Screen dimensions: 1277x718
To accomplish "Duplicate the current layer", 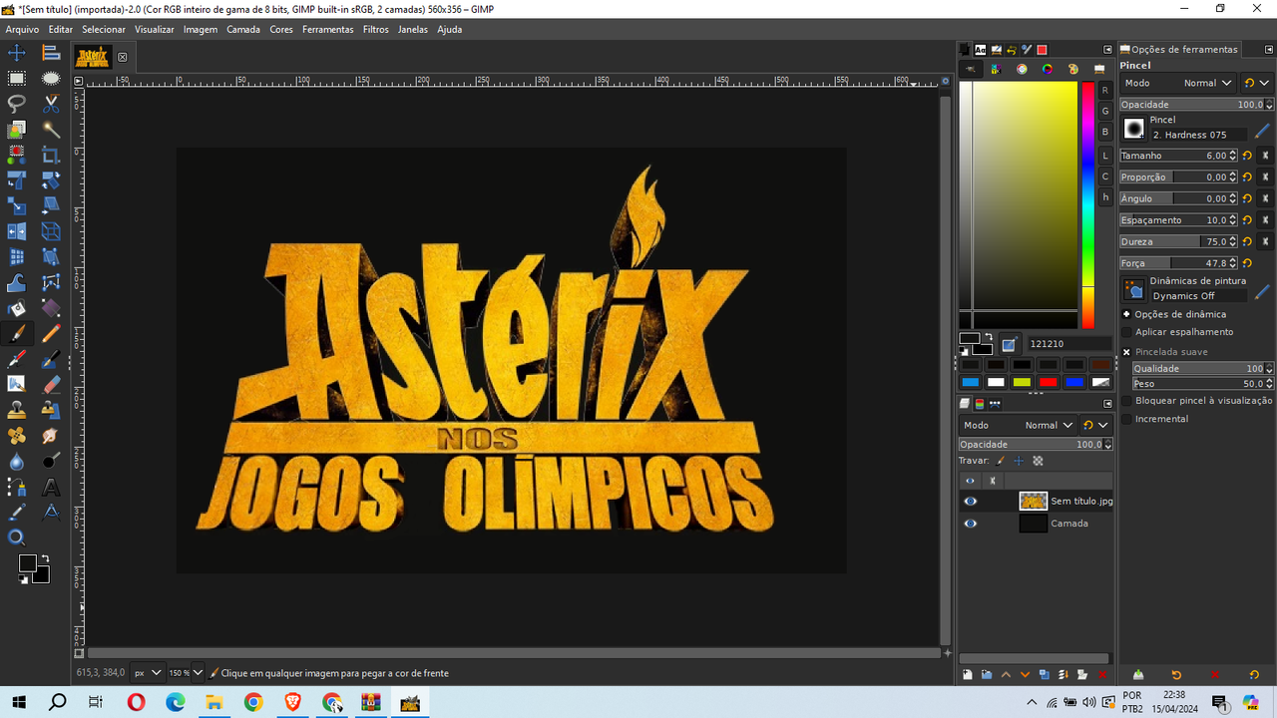I will [1044, 675].
